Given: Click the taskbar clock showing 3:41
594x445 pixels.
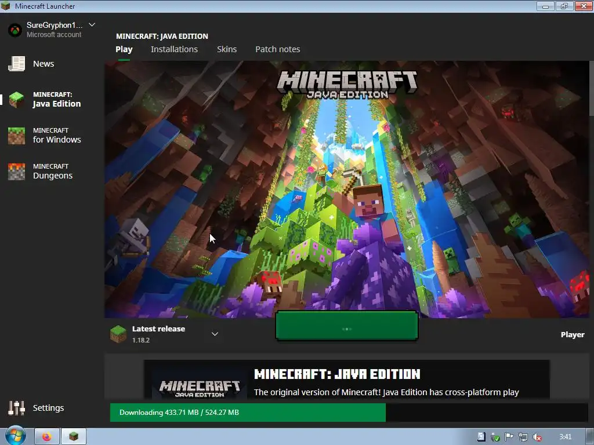Looking at the screenshot, I should pyautogui.click(x=566, y=437).
